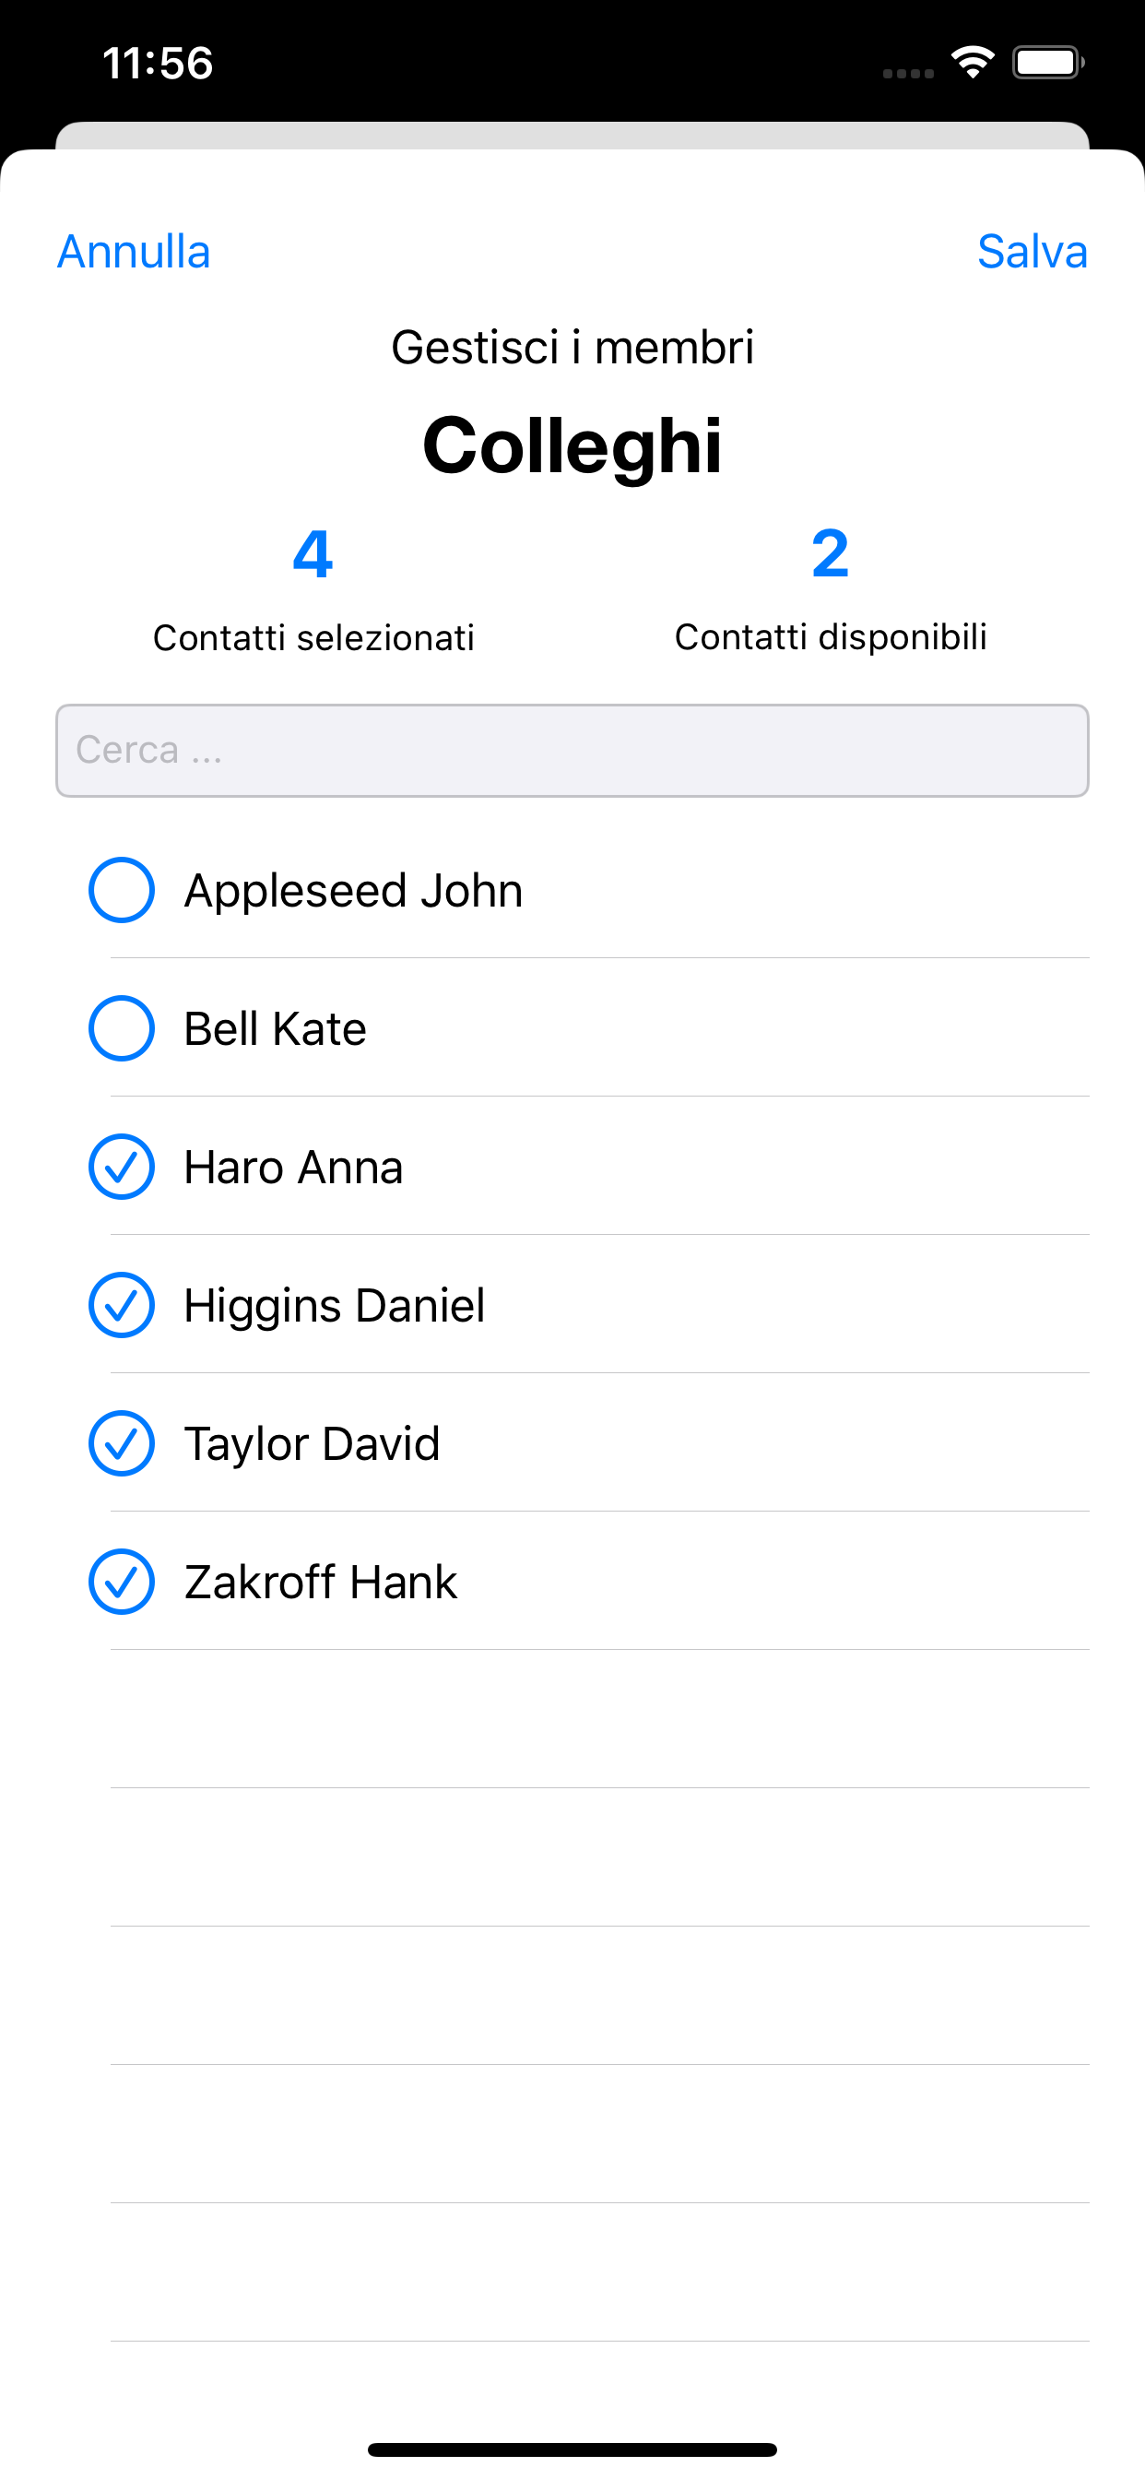Tap the Annulla button to cancel
This screenshot has width=1145, height=2479.
pos(134,252)
